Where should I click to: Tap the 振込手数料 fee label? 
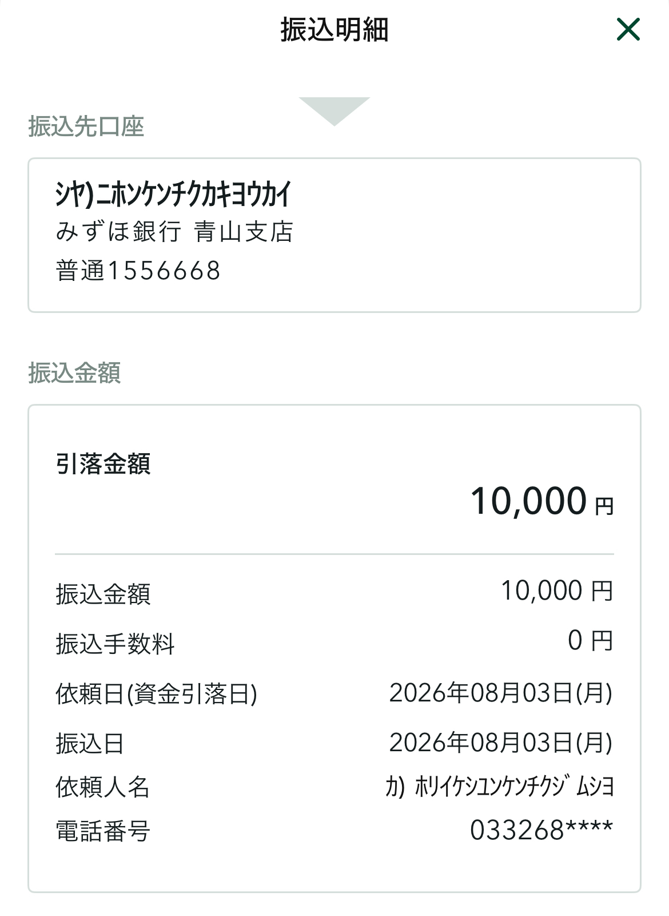click(115, 644)
